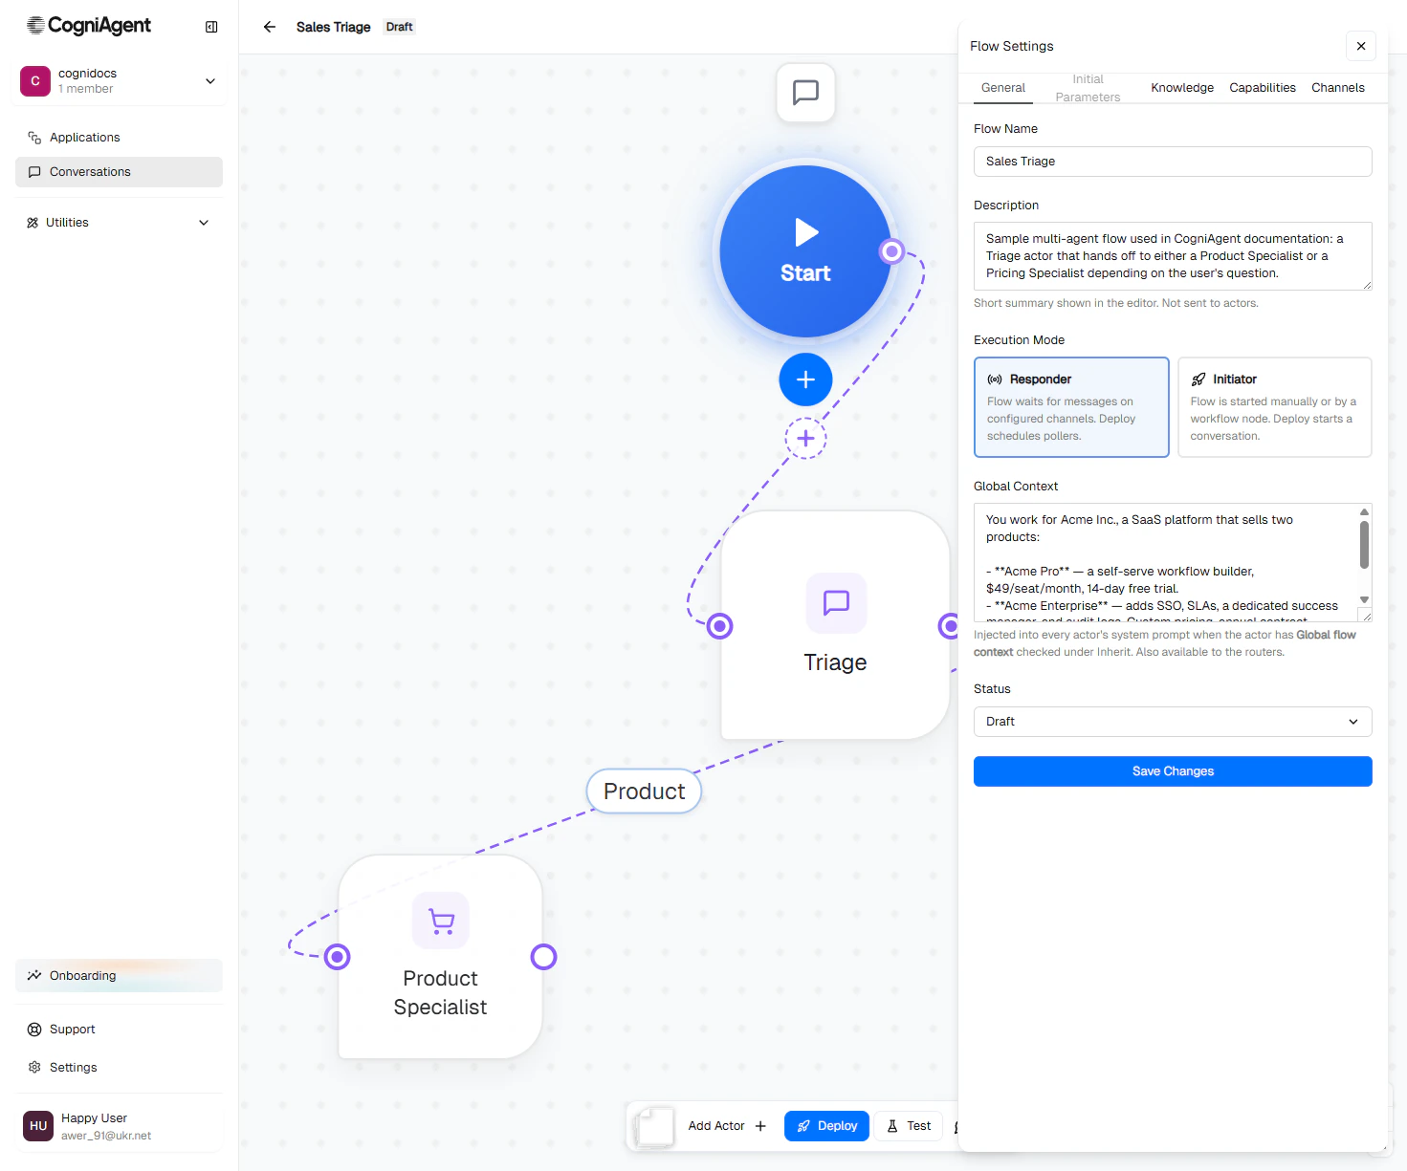This screenshot has height=1171, width=1407.
Task: Switch to the Capabilities tab
Action: pyautogui.click(x=1263, y=88)
